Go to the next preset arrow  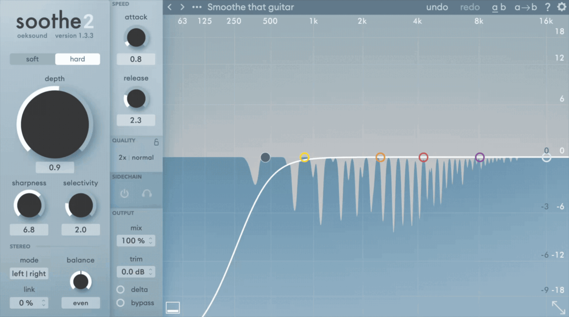point(182,7)
